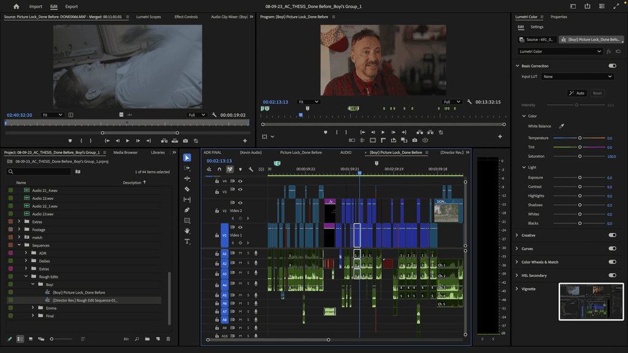This screenshot has width=628, height=353.
Task: Pick white balance with the eyedropper
Action: pos(562,126)
